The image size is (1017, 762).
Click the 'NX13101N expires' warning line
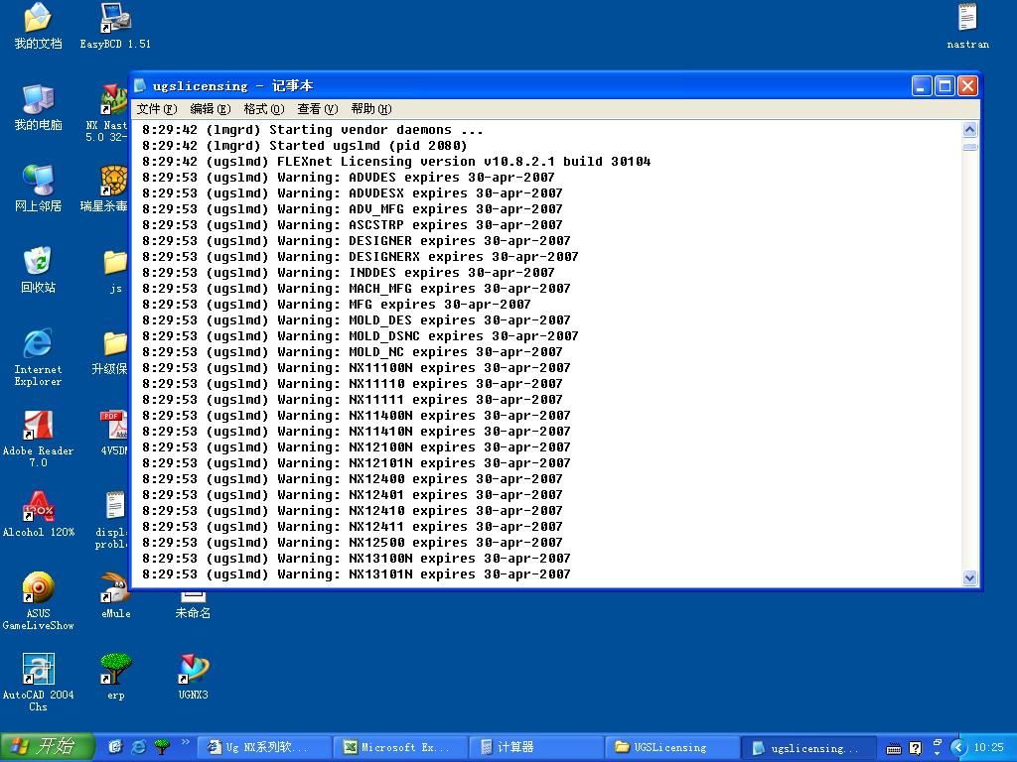[x=357, y=574]
